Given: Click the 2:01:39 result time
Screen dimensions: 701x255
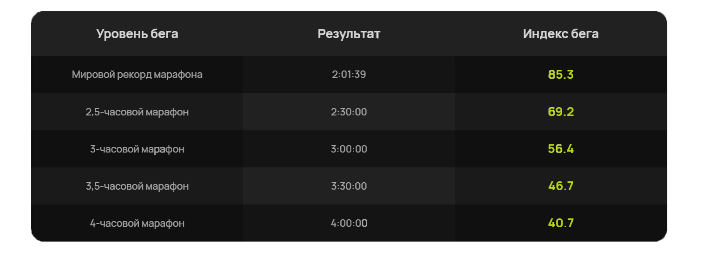Looking at the screenshot, I should (349, 75).
